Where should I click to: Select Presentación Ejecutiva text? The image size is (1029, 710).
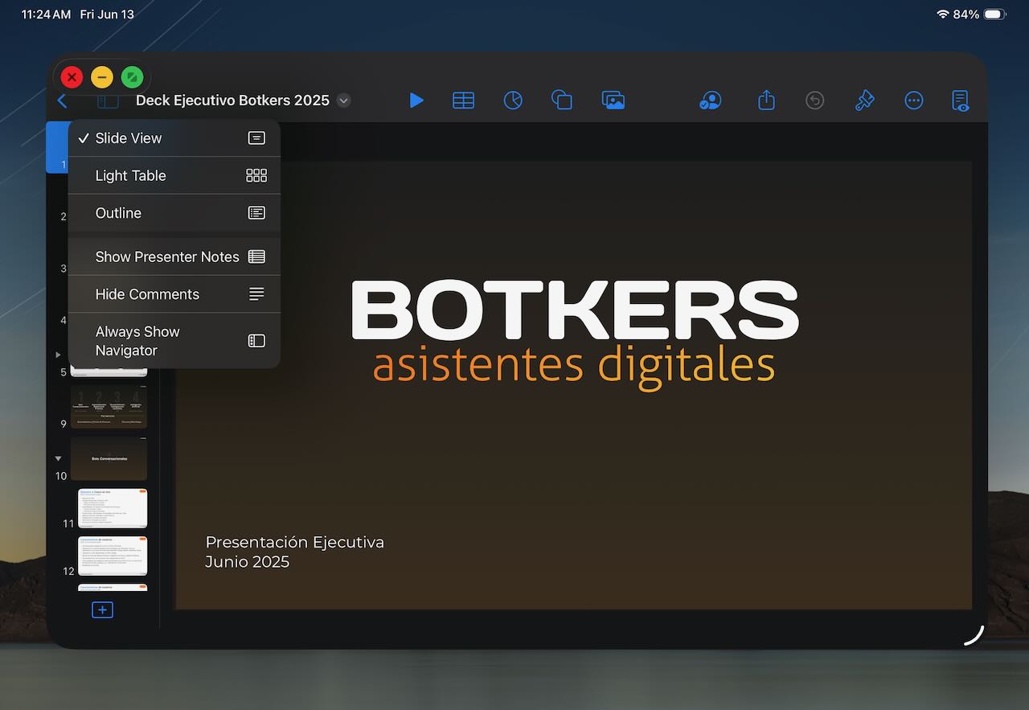click(294, 543)
